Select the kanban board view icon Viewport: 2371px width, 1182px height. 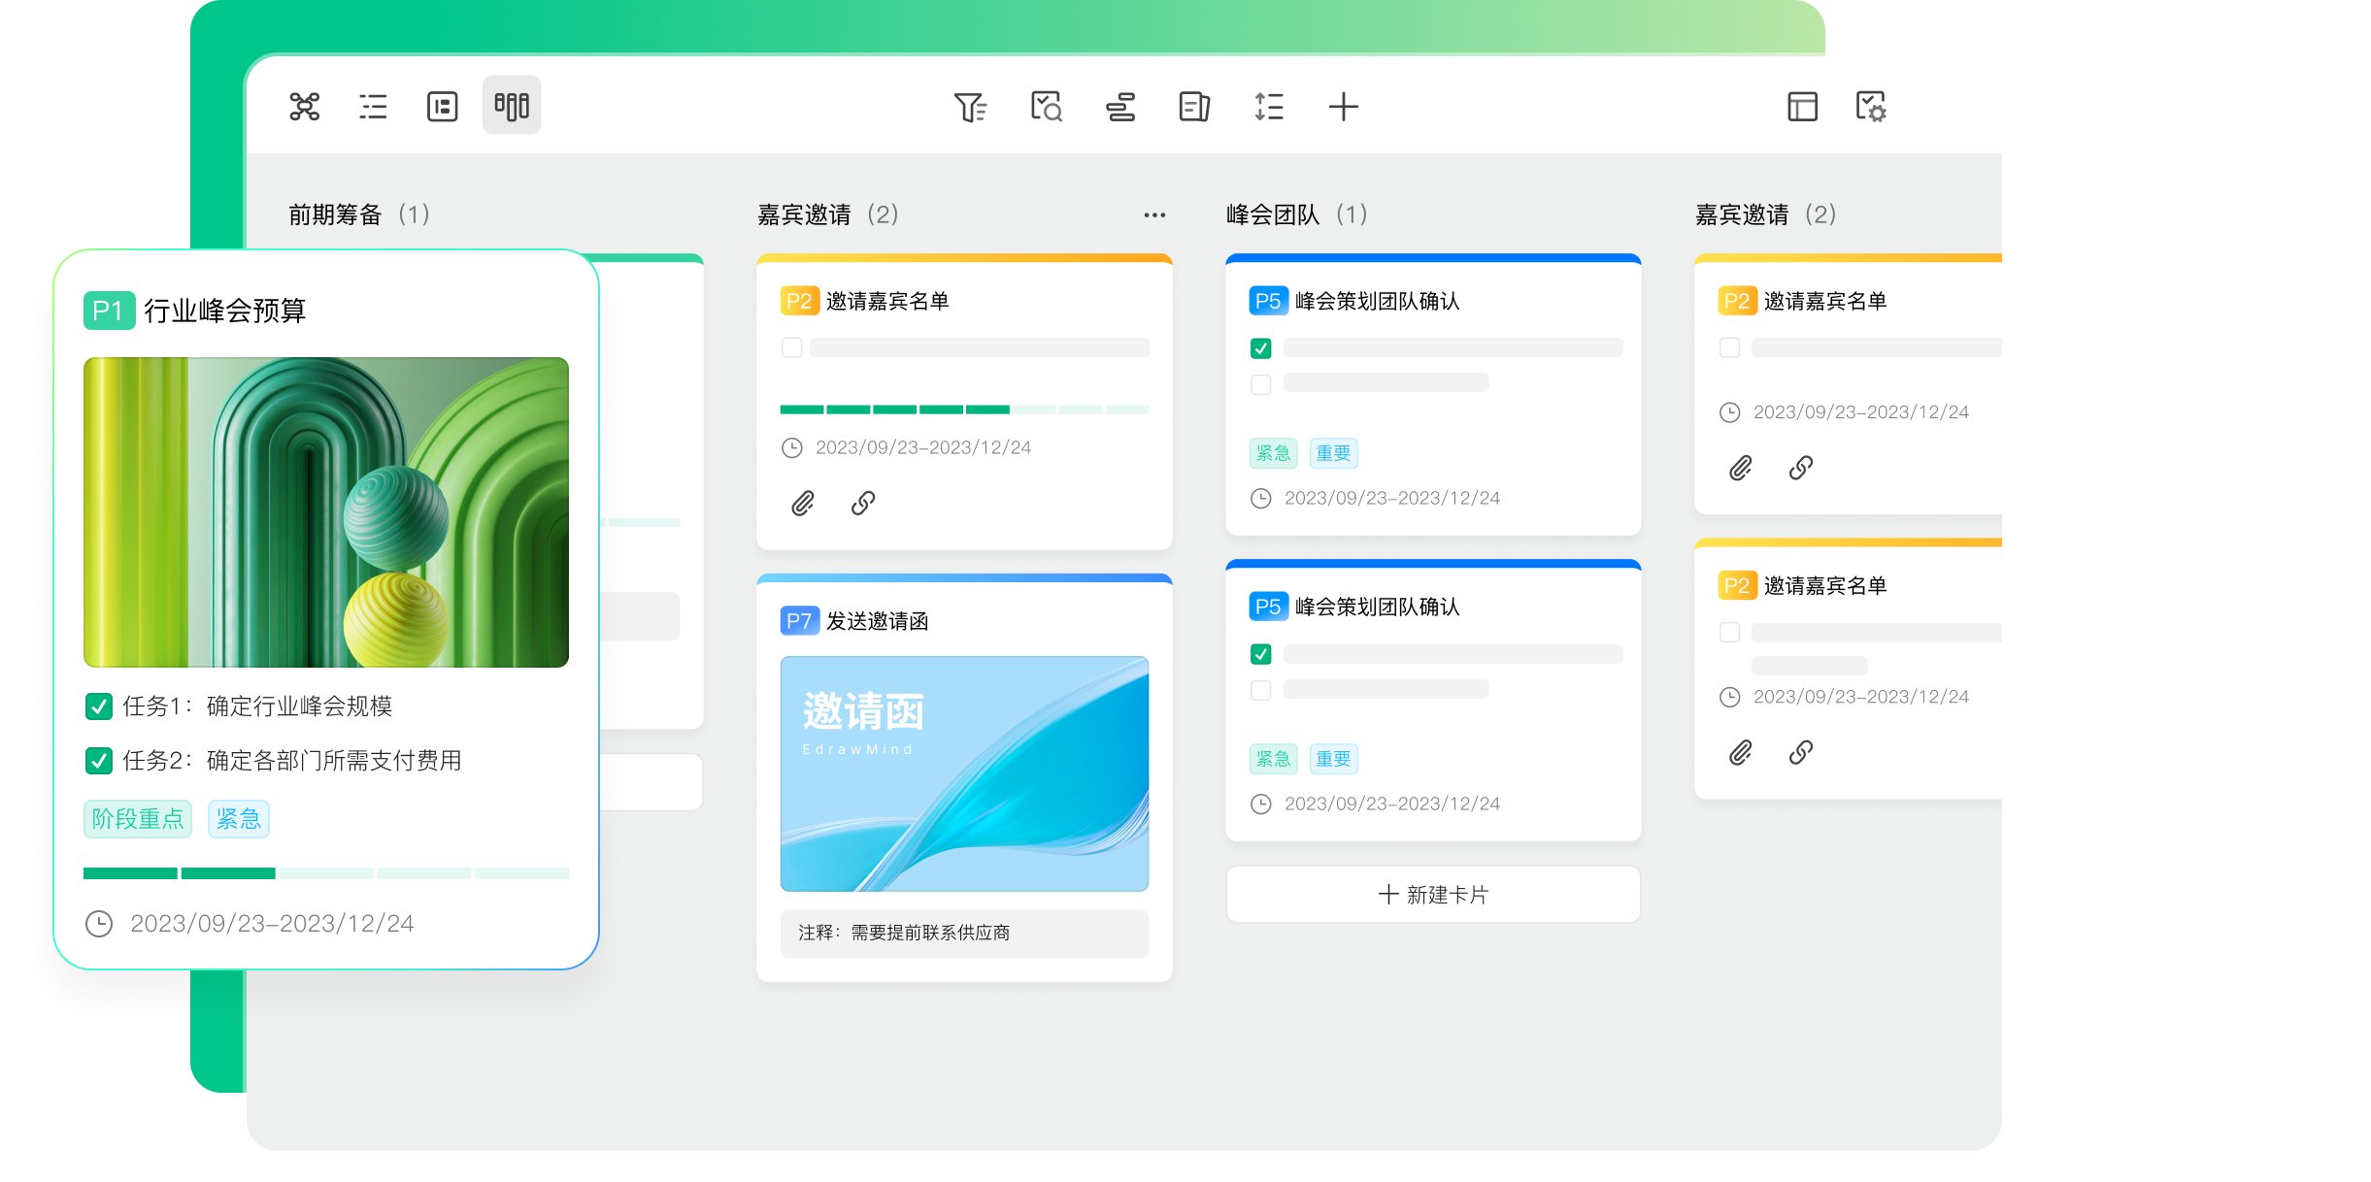point(512,106)
